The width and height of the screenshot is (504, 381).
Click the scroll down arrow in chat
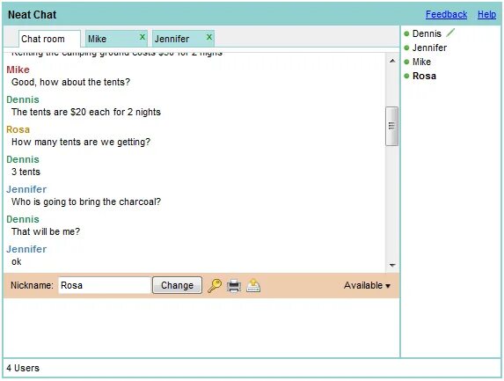click(392, 265)
